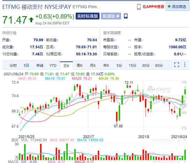Open the three-dot chart options menu
This screenshot has width=192, height=163.
185,65
